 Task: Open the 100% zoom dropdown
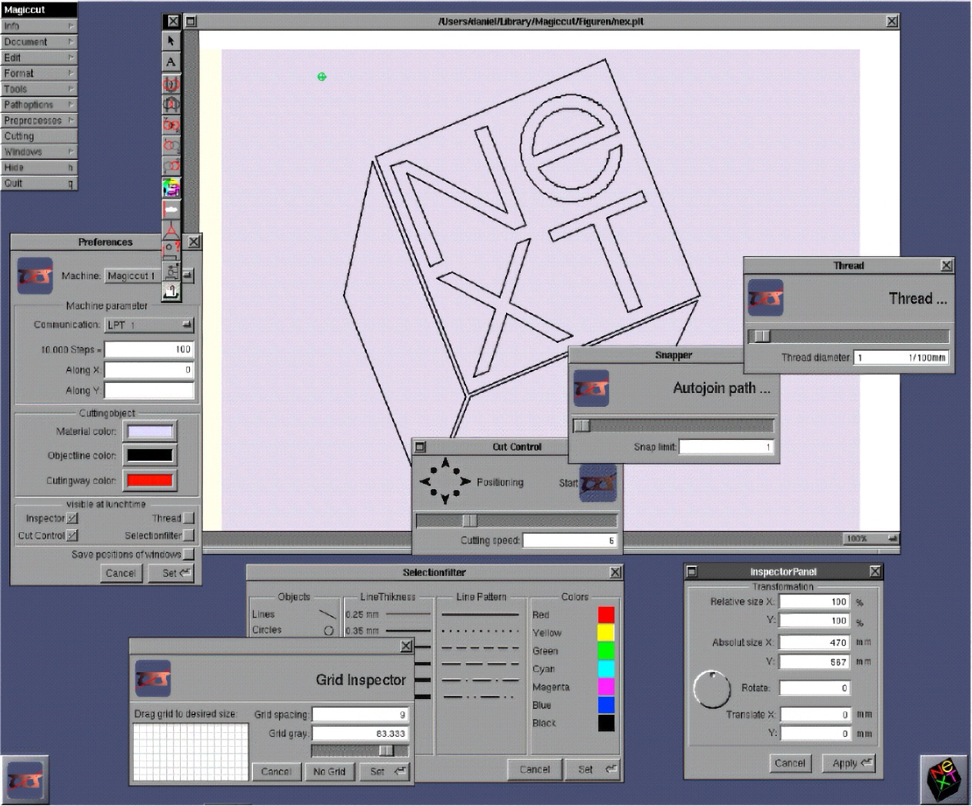pyautogui.click(x=872, y=538)
